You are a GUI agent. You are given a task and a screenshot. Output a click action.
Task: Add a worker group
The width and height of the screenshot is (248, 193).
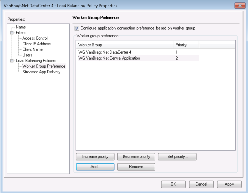tap(95, 167)
